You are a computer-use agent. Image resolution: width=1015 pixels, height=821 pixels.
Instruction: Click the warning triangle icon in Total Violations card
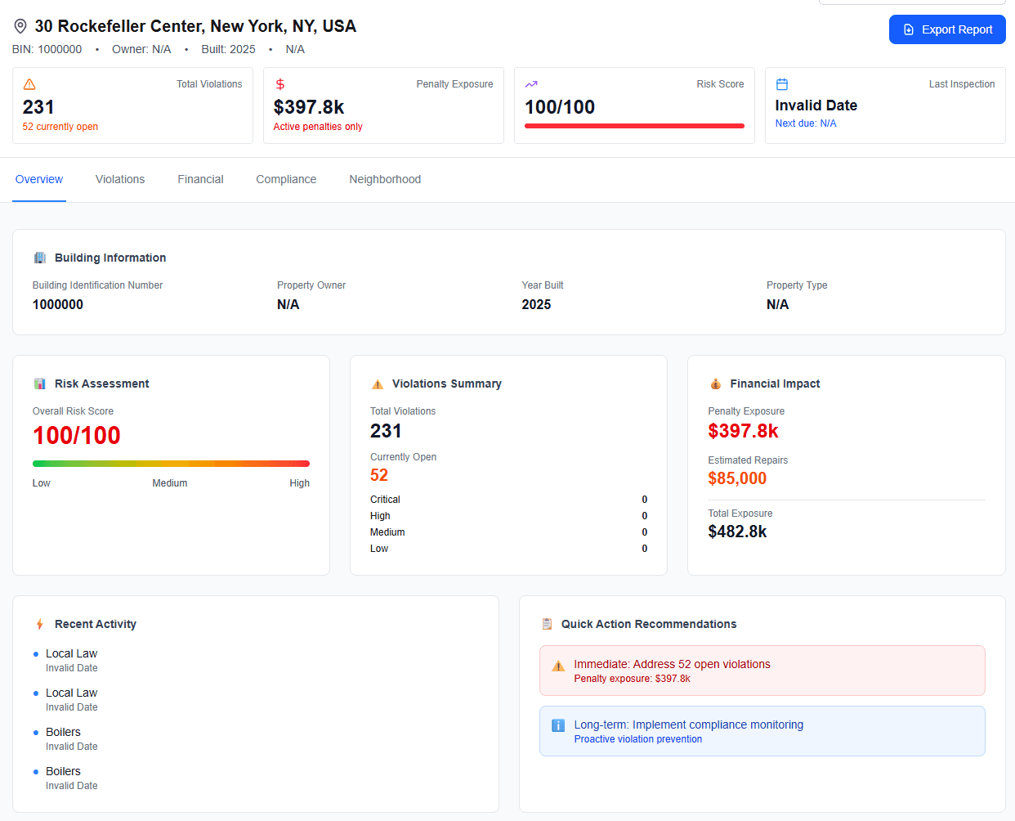29,84
